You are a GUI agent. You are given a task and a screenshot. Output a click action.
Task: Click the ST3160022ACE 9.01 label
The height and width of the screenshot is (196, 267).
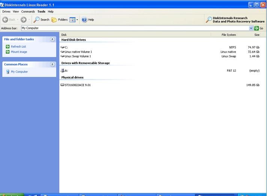[x=78, y=85]
